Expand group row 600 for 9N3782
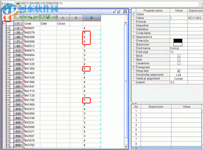This screenshot has width=203, height=150. tap(8, 145)
